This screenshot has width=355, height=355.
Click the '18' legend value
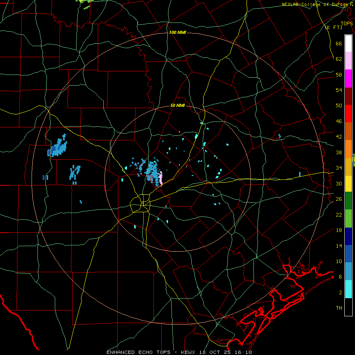click(339, 230)
